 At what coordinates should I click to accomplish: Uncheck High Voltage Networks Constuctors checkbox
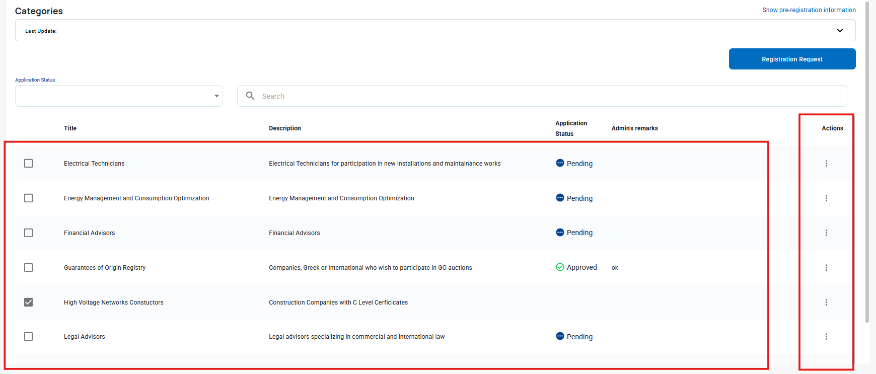point(29,303)
